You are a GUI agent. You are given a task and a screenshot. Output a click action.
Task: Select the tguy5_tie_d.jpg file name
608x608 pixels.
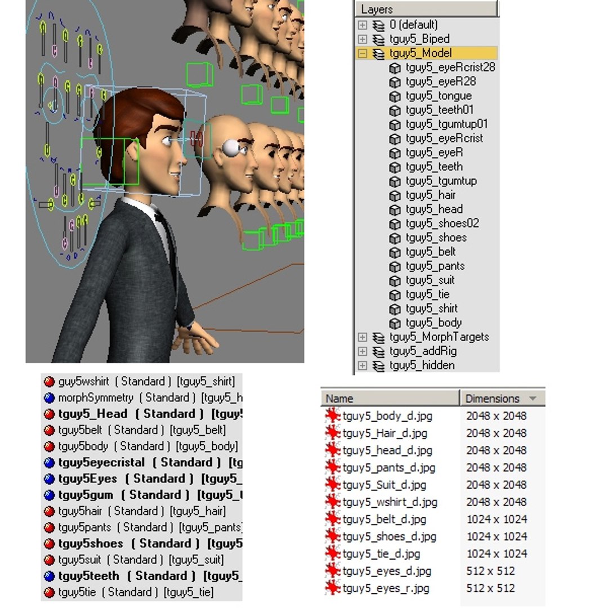pyautogui.click(x=382, y=554)
